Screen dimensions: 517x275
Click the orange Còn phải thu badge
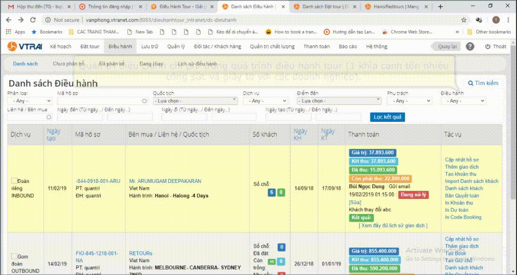point(380,179)
